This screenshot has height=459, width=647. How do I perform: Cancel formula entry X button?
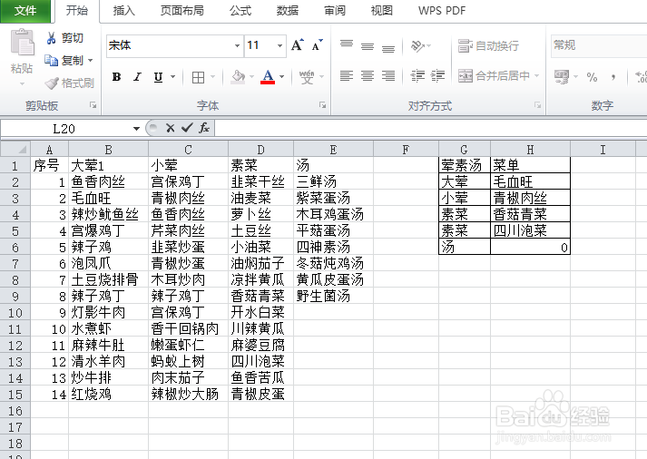(x=170, y=128)
